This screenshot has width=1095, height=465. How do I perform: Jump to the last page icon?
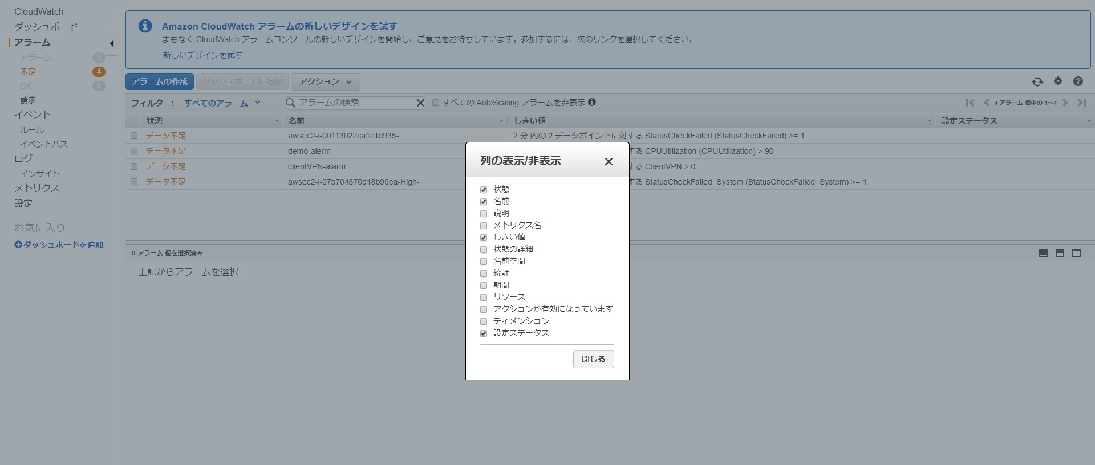[1081, 103]
